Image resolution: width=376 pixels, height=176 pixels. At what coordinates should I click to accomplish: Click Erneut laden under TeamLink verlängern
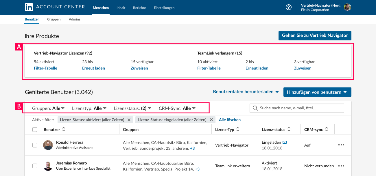click(x=257, y=68)
